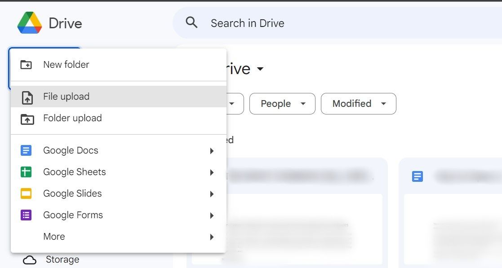
Task: Open the My Drive location dropdown
Action: [261, 68]
